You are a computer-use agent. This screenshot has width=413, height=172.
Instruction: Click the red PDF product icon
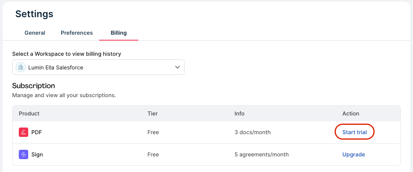click(x=24, y=132)
